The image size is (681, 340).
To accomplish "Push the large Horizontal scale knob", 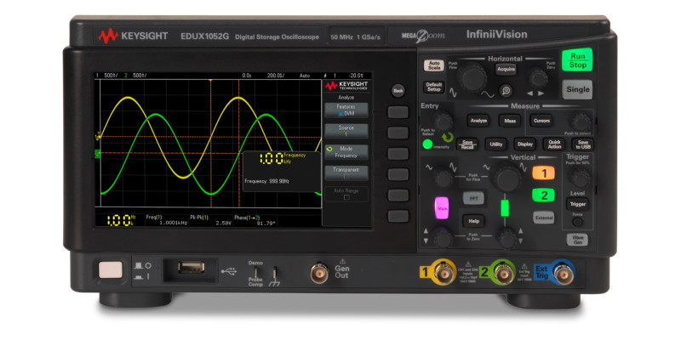I will click(x=472, y=77).
